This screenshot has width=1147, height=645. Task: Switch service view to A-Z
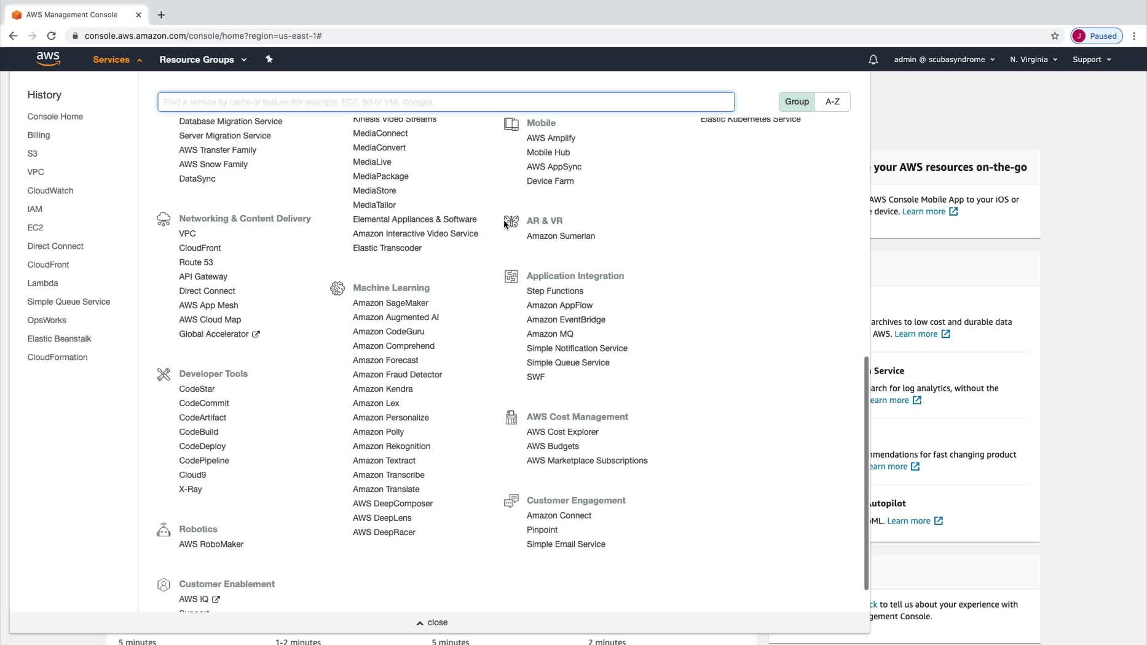coord(832,102)
